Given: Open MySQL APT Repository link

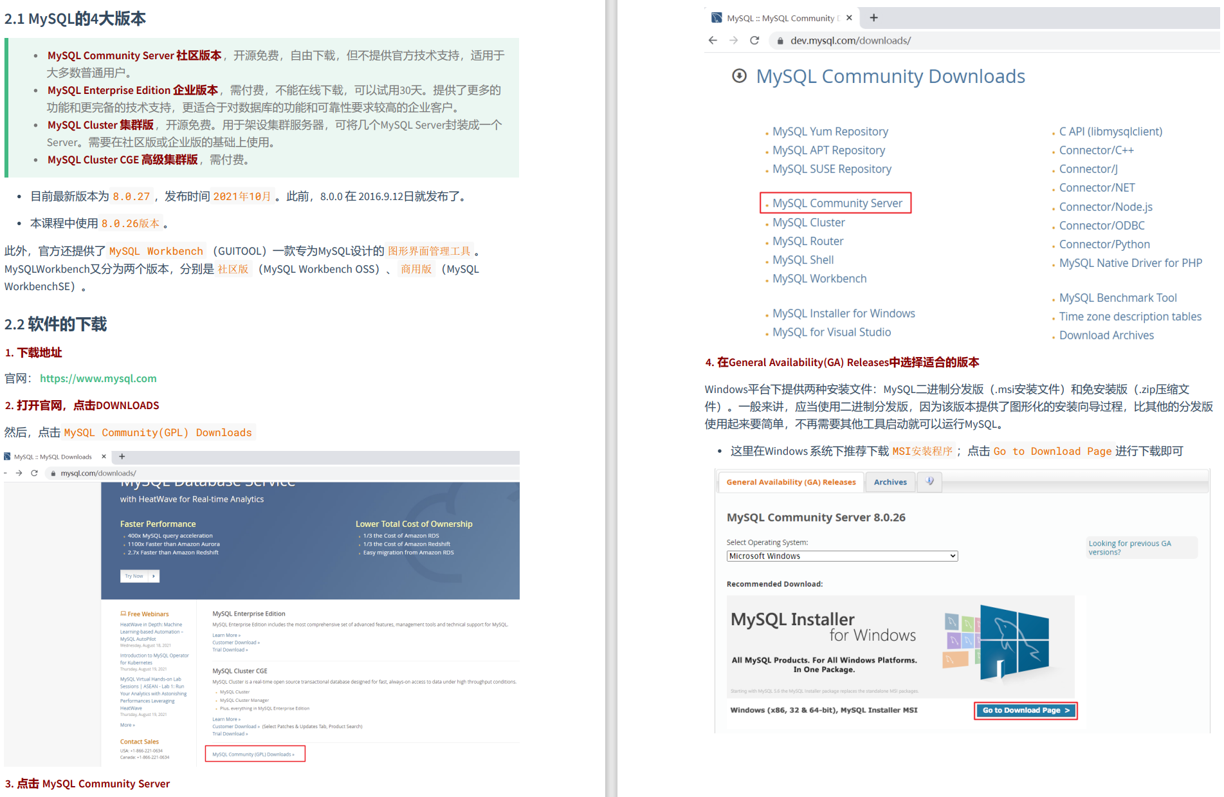Looking at the screenshot, I should tap(828, 150).
